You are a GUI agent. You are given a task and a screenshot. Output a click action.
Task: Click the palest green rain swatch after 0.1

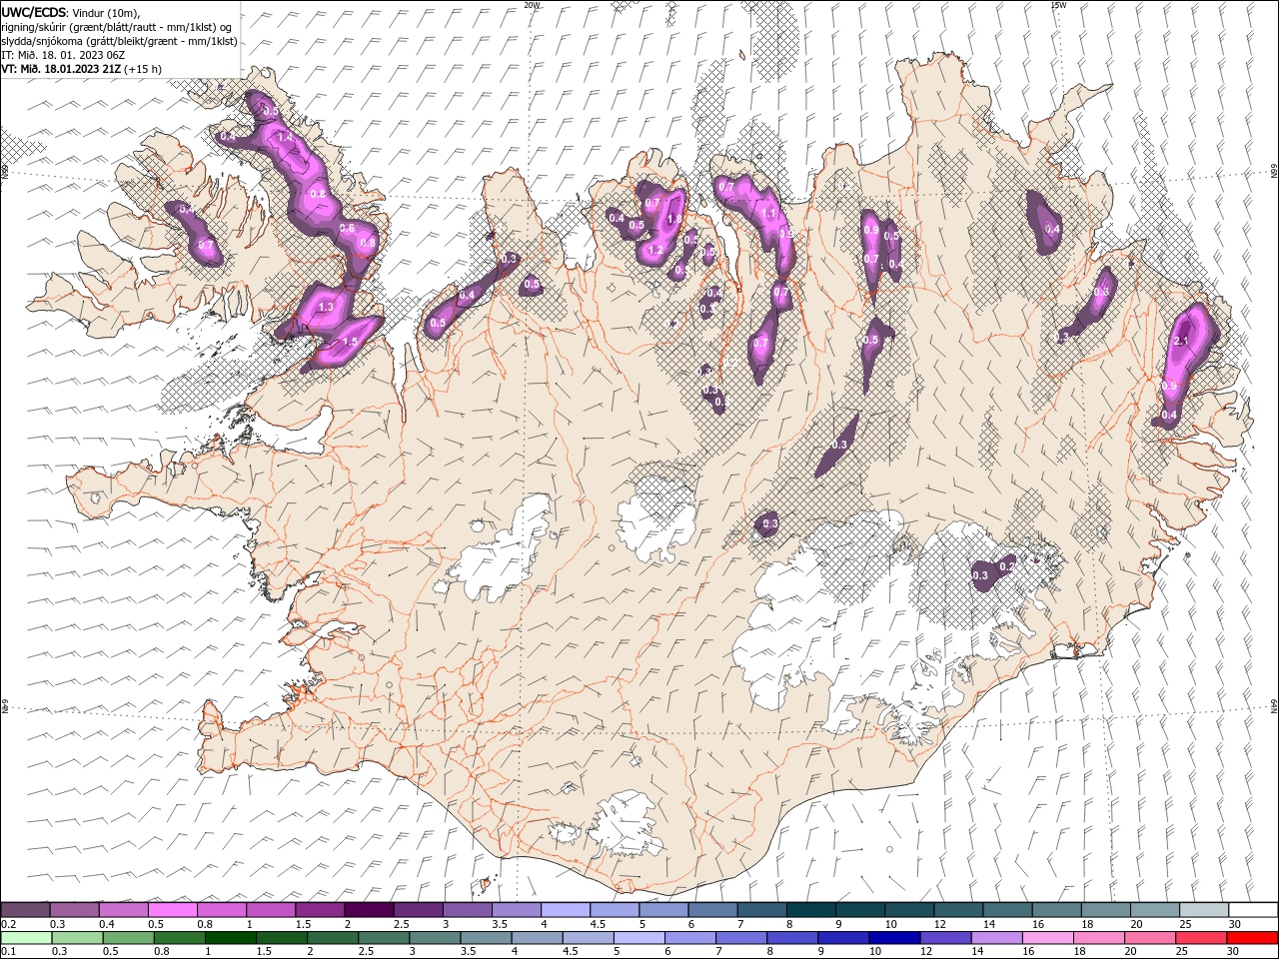[27, 938]
